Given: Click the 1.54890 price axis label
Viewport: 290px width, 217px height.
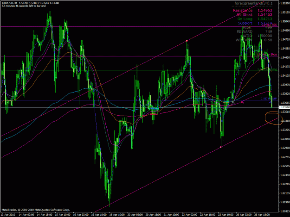Looking at the screenshot, I should [x=285, y=31].
